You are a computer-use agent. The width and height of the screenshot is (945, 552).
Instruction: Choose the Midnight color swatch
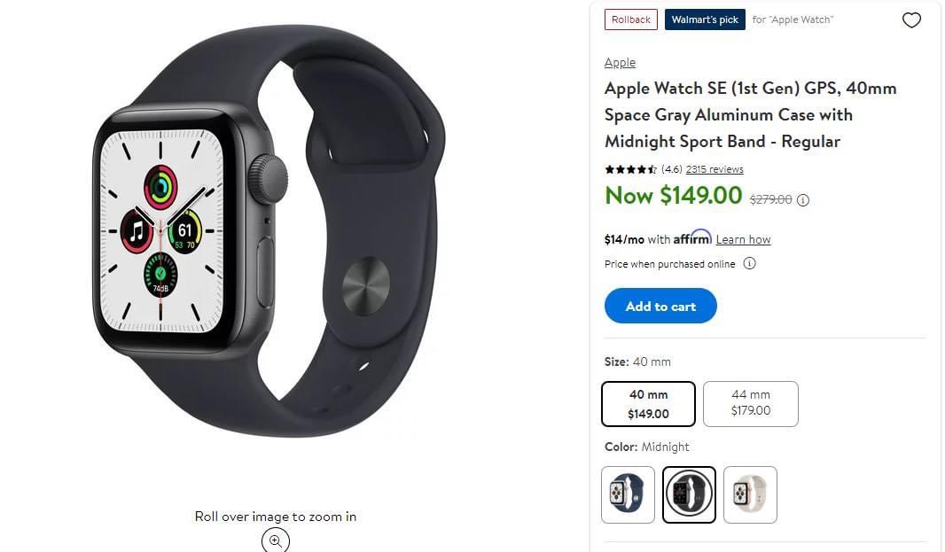click(689, 494)
